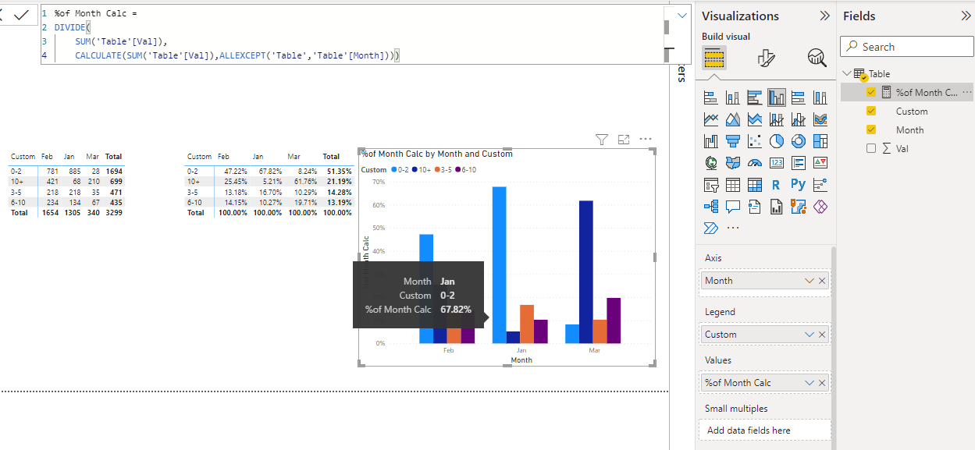
Task: Select the stacked bar chart visual
Action: [711, 97]
